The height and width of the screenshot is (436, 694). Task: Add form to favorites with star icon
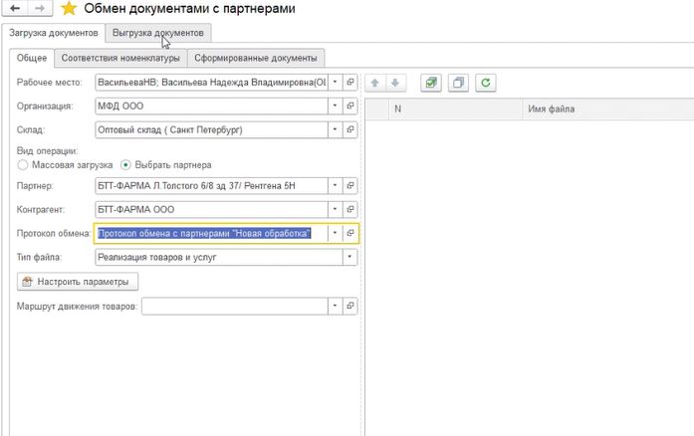pyautogui.click(x=69, y=9)
